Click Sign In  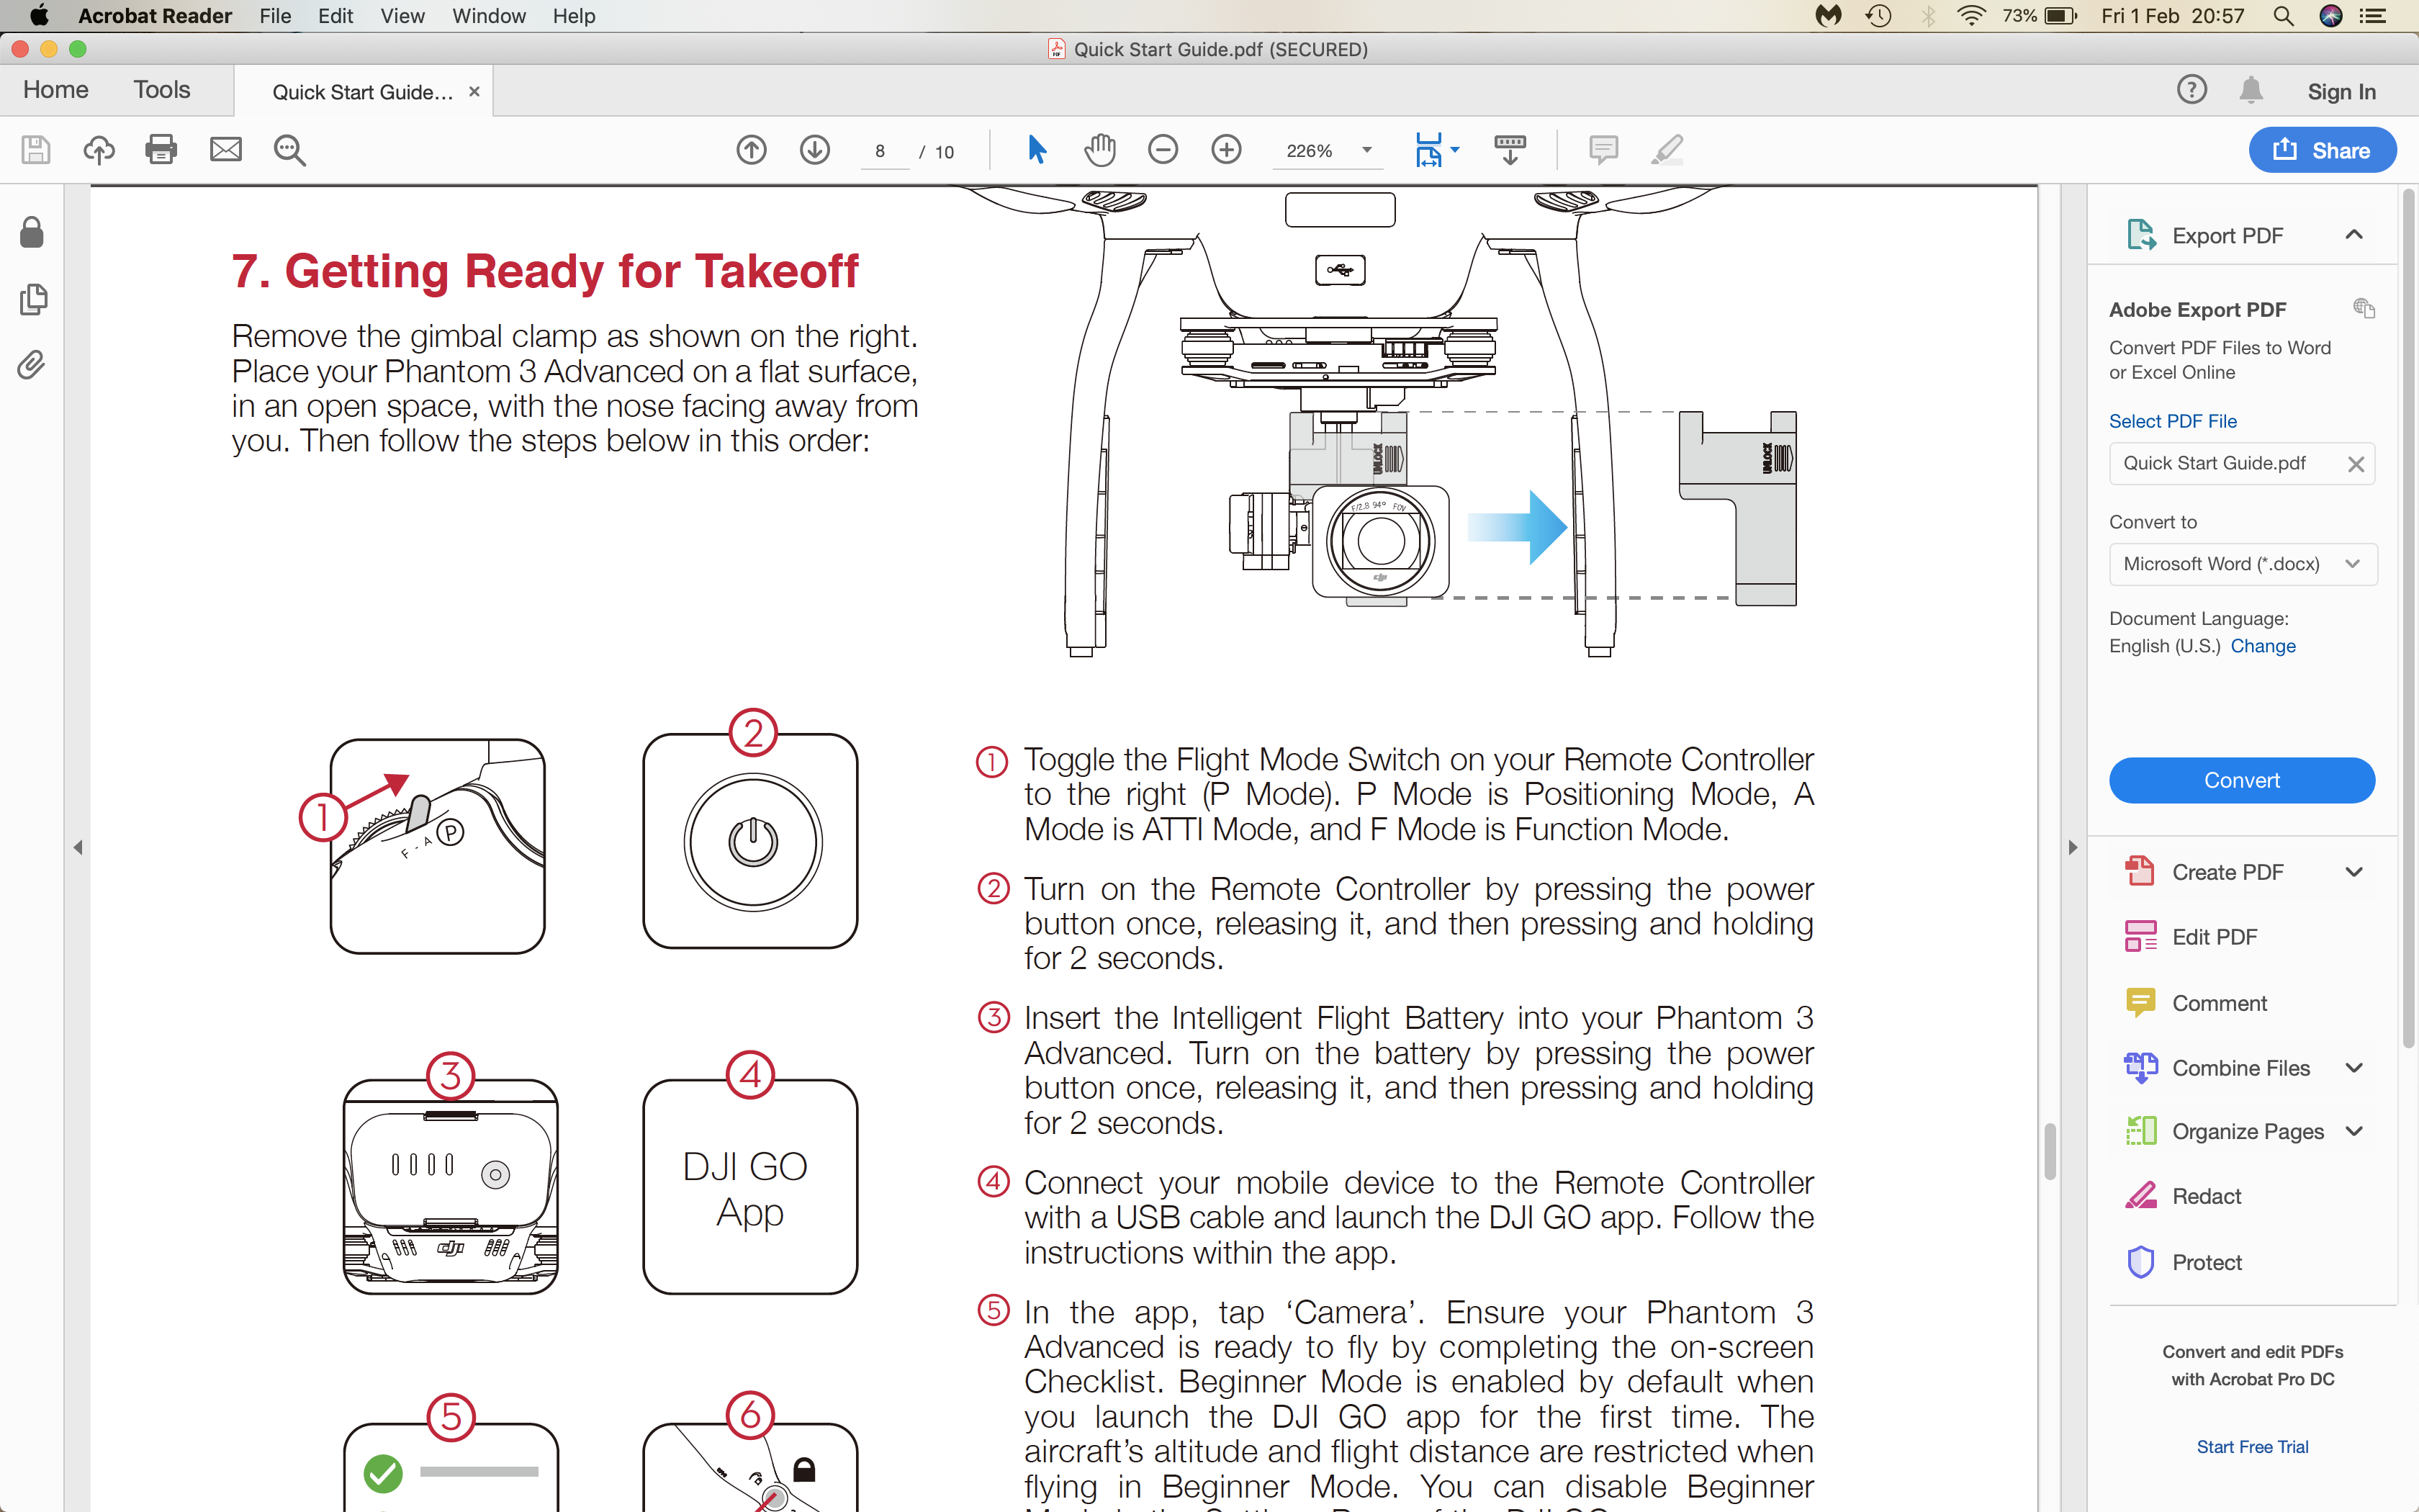[x=2341, y=91]
